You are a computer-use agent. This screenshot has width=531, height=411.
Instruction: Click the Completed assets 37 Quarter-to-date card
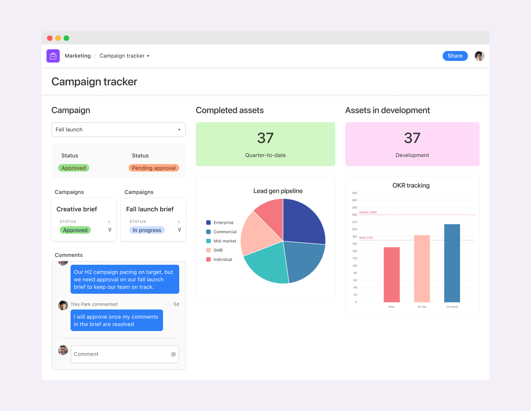265,144
